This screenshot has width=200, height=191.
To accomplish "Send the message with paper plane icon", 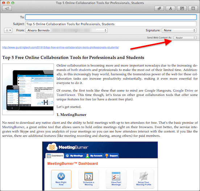I will pyautogui.click(x=7, y=9).
